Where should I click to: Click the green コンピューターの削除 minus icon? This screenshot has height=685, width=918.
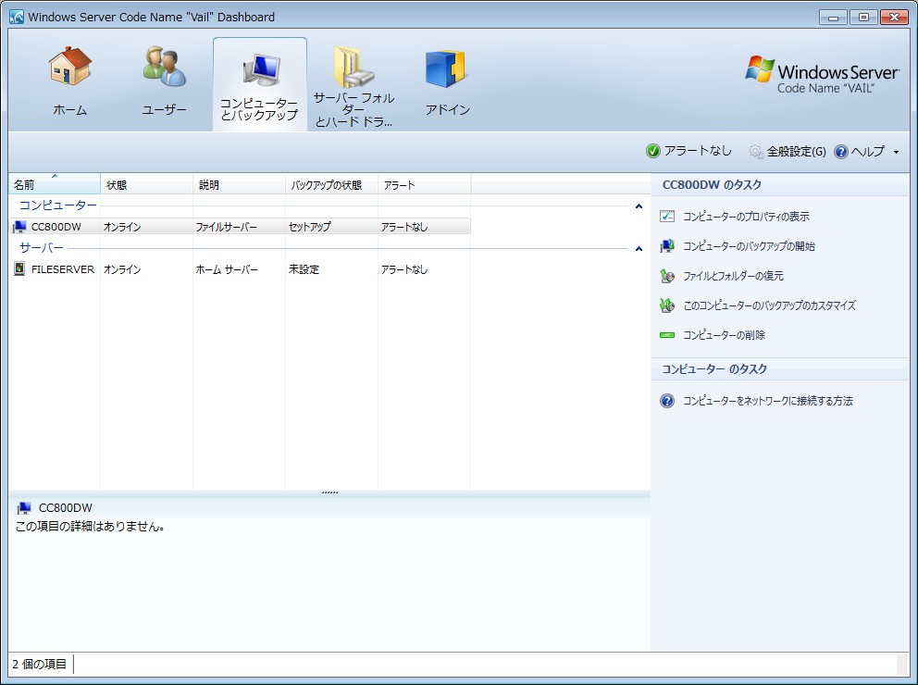(667, 335)
